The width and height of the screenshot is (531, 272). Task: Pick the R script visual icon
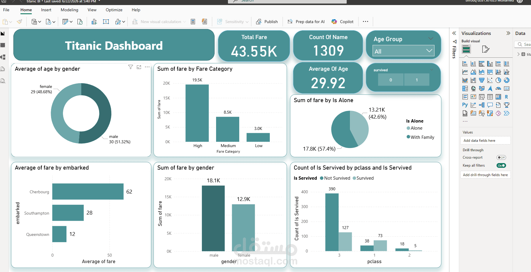(x=507, y=97)
